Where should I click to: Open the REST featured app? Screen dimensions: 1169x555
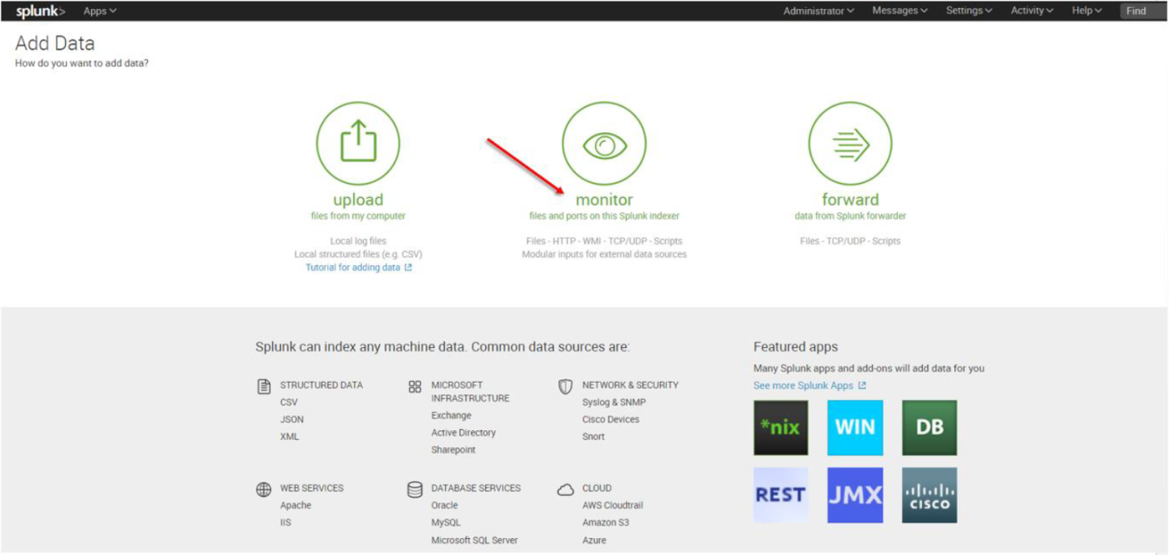click(780, 494)
